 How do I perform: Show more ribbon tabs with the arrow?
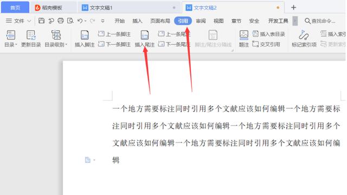coord(295,21)
